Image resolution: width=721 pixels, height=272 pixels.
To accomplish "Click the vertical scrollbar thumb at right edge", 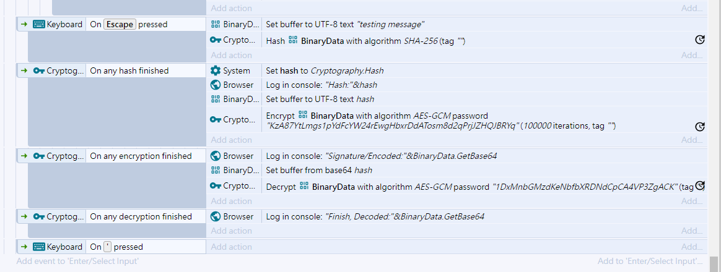I will point(714,264).
